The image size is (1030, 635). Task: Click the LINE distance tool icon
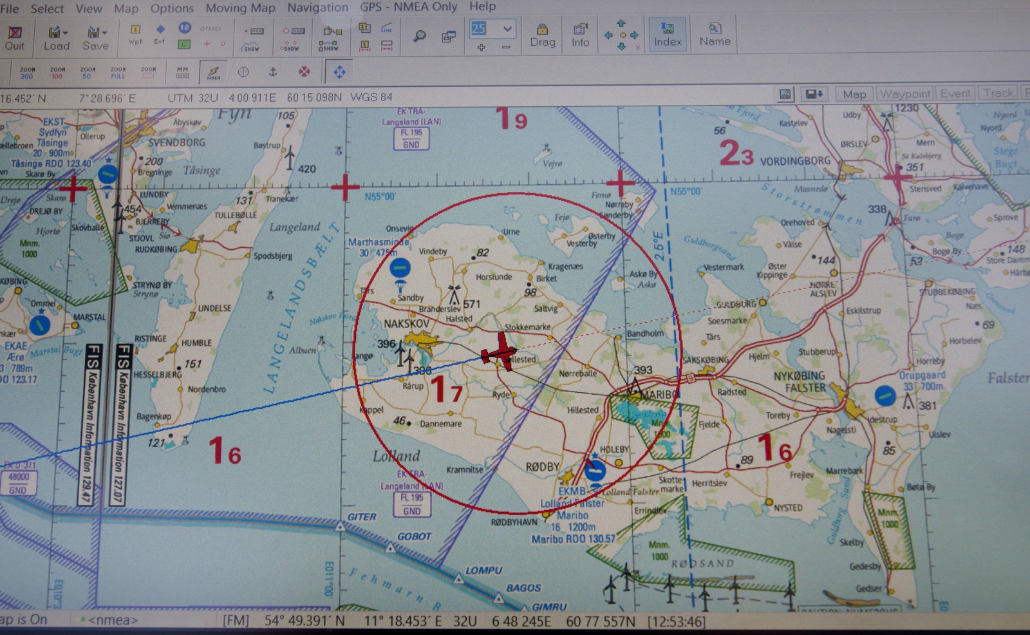pyautogui.click(x=386, y=28)
